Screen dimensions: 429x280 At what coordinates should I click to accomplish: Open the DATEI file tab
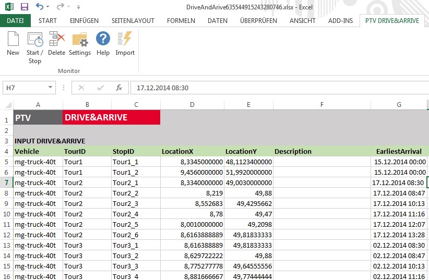[15, 21]
